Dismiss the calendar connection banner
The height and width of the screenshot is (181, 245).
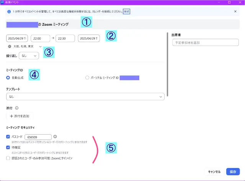[235, 12]
